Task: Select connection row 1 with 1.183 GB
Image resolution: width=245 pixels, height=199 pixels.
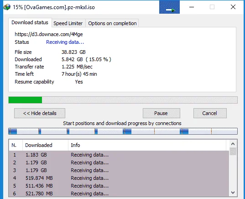Action: (119, 155)
